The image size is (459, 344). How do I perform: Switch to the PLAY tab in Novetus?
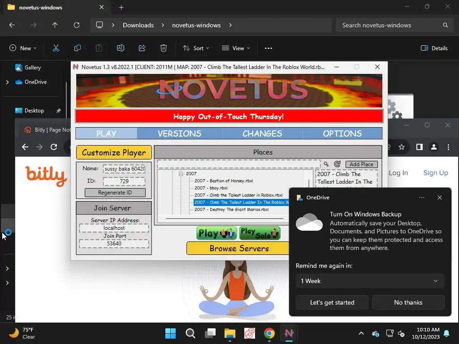click(x=106, y=133)
